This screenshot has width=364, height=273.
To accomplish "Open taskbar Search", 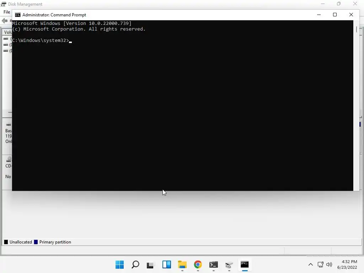I will tap(135, 264).
